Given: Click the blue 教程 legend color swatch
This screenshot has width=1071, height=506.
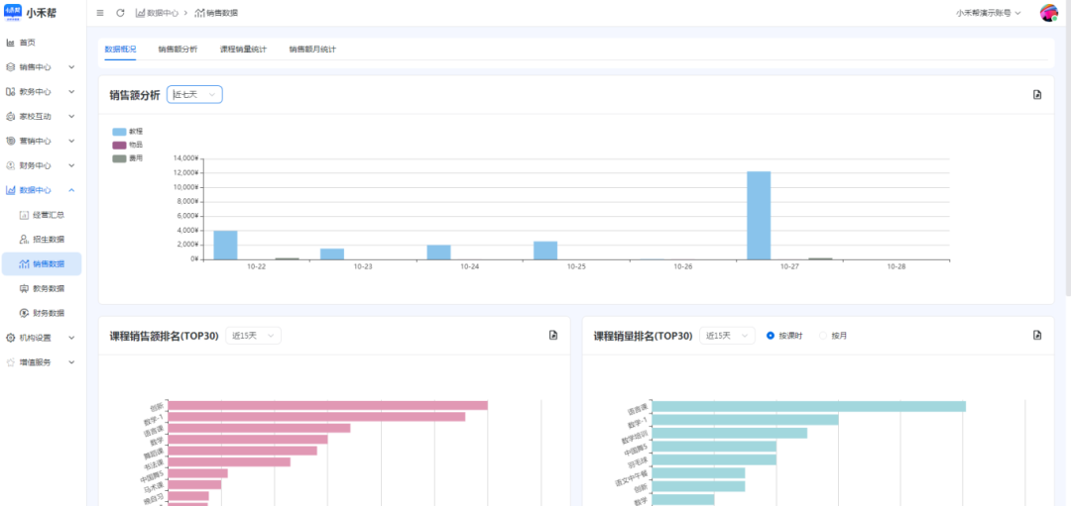Looking at the screenshot, I should point(120,132).
